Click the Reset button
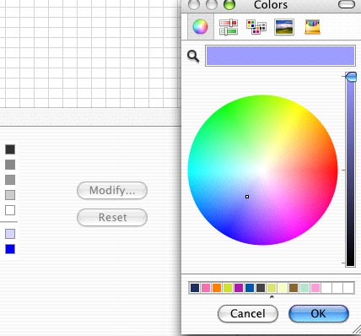The width and height of the screenshot is (361, 336). tap(112, 218)
